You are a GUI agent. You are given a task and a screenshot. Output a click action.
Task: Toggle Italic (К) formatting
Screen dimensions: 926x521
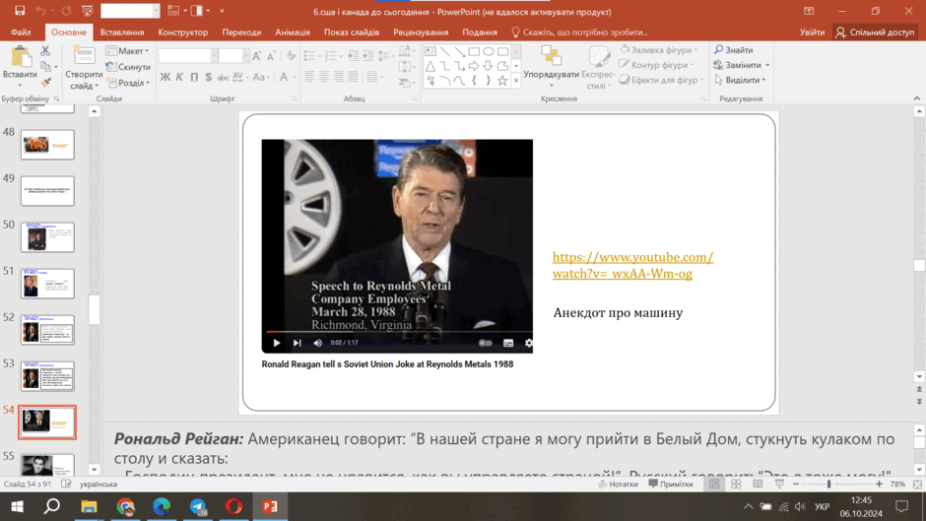click(179, 77)
